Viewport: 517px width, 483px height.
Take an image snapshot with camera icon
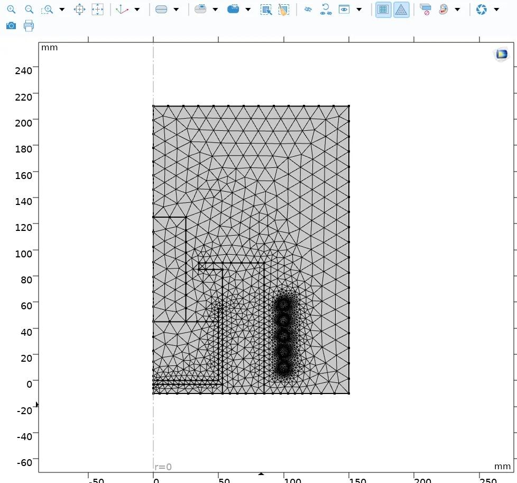(x=11, y=25)
